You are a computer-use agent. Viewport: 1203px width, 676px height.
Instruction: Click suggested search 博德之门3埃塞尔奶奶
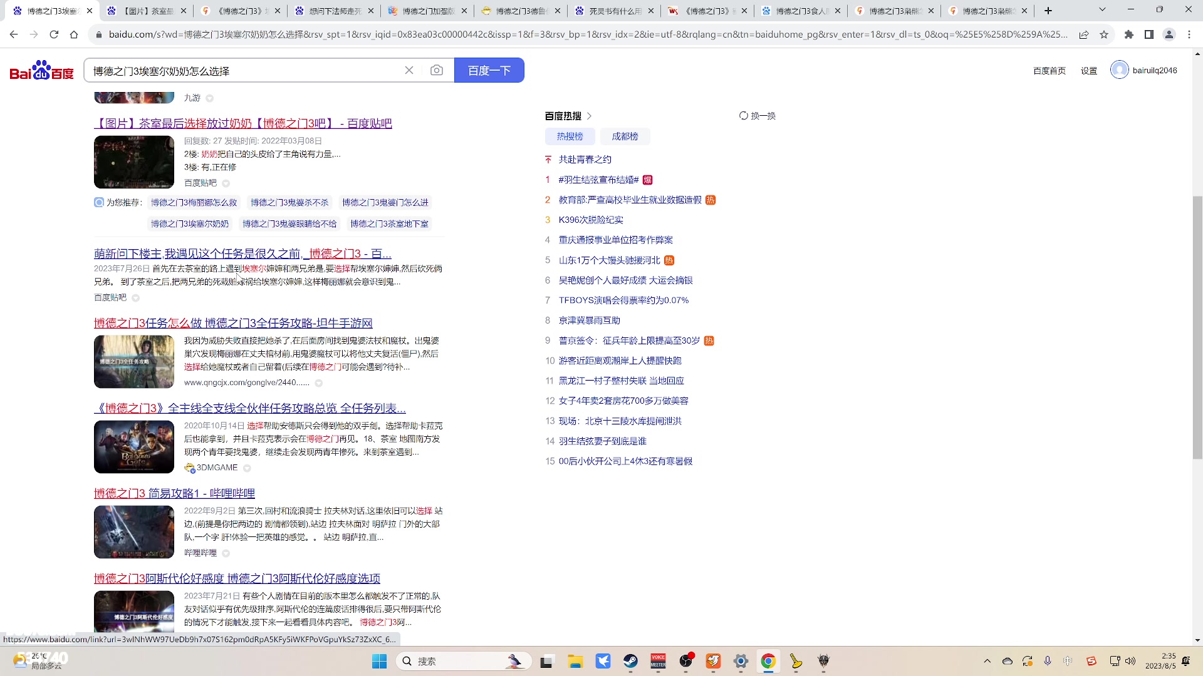[x=190, y=223]
